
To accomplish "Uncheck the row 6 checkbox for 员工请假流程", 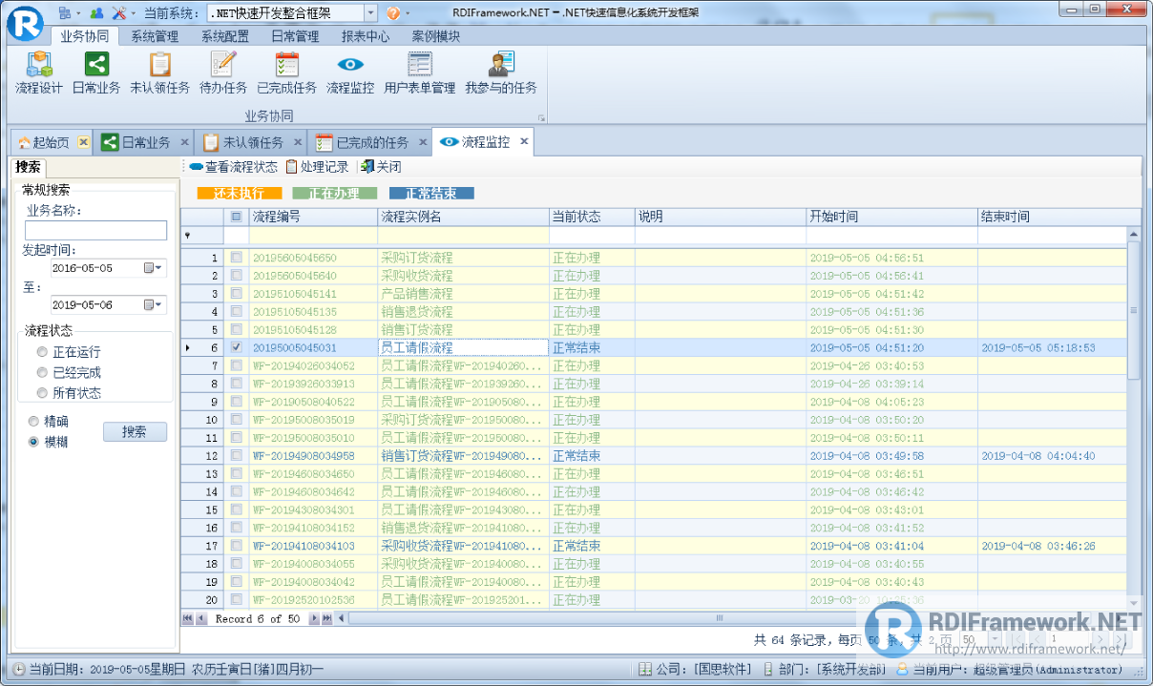I will (x=237, y=348).
